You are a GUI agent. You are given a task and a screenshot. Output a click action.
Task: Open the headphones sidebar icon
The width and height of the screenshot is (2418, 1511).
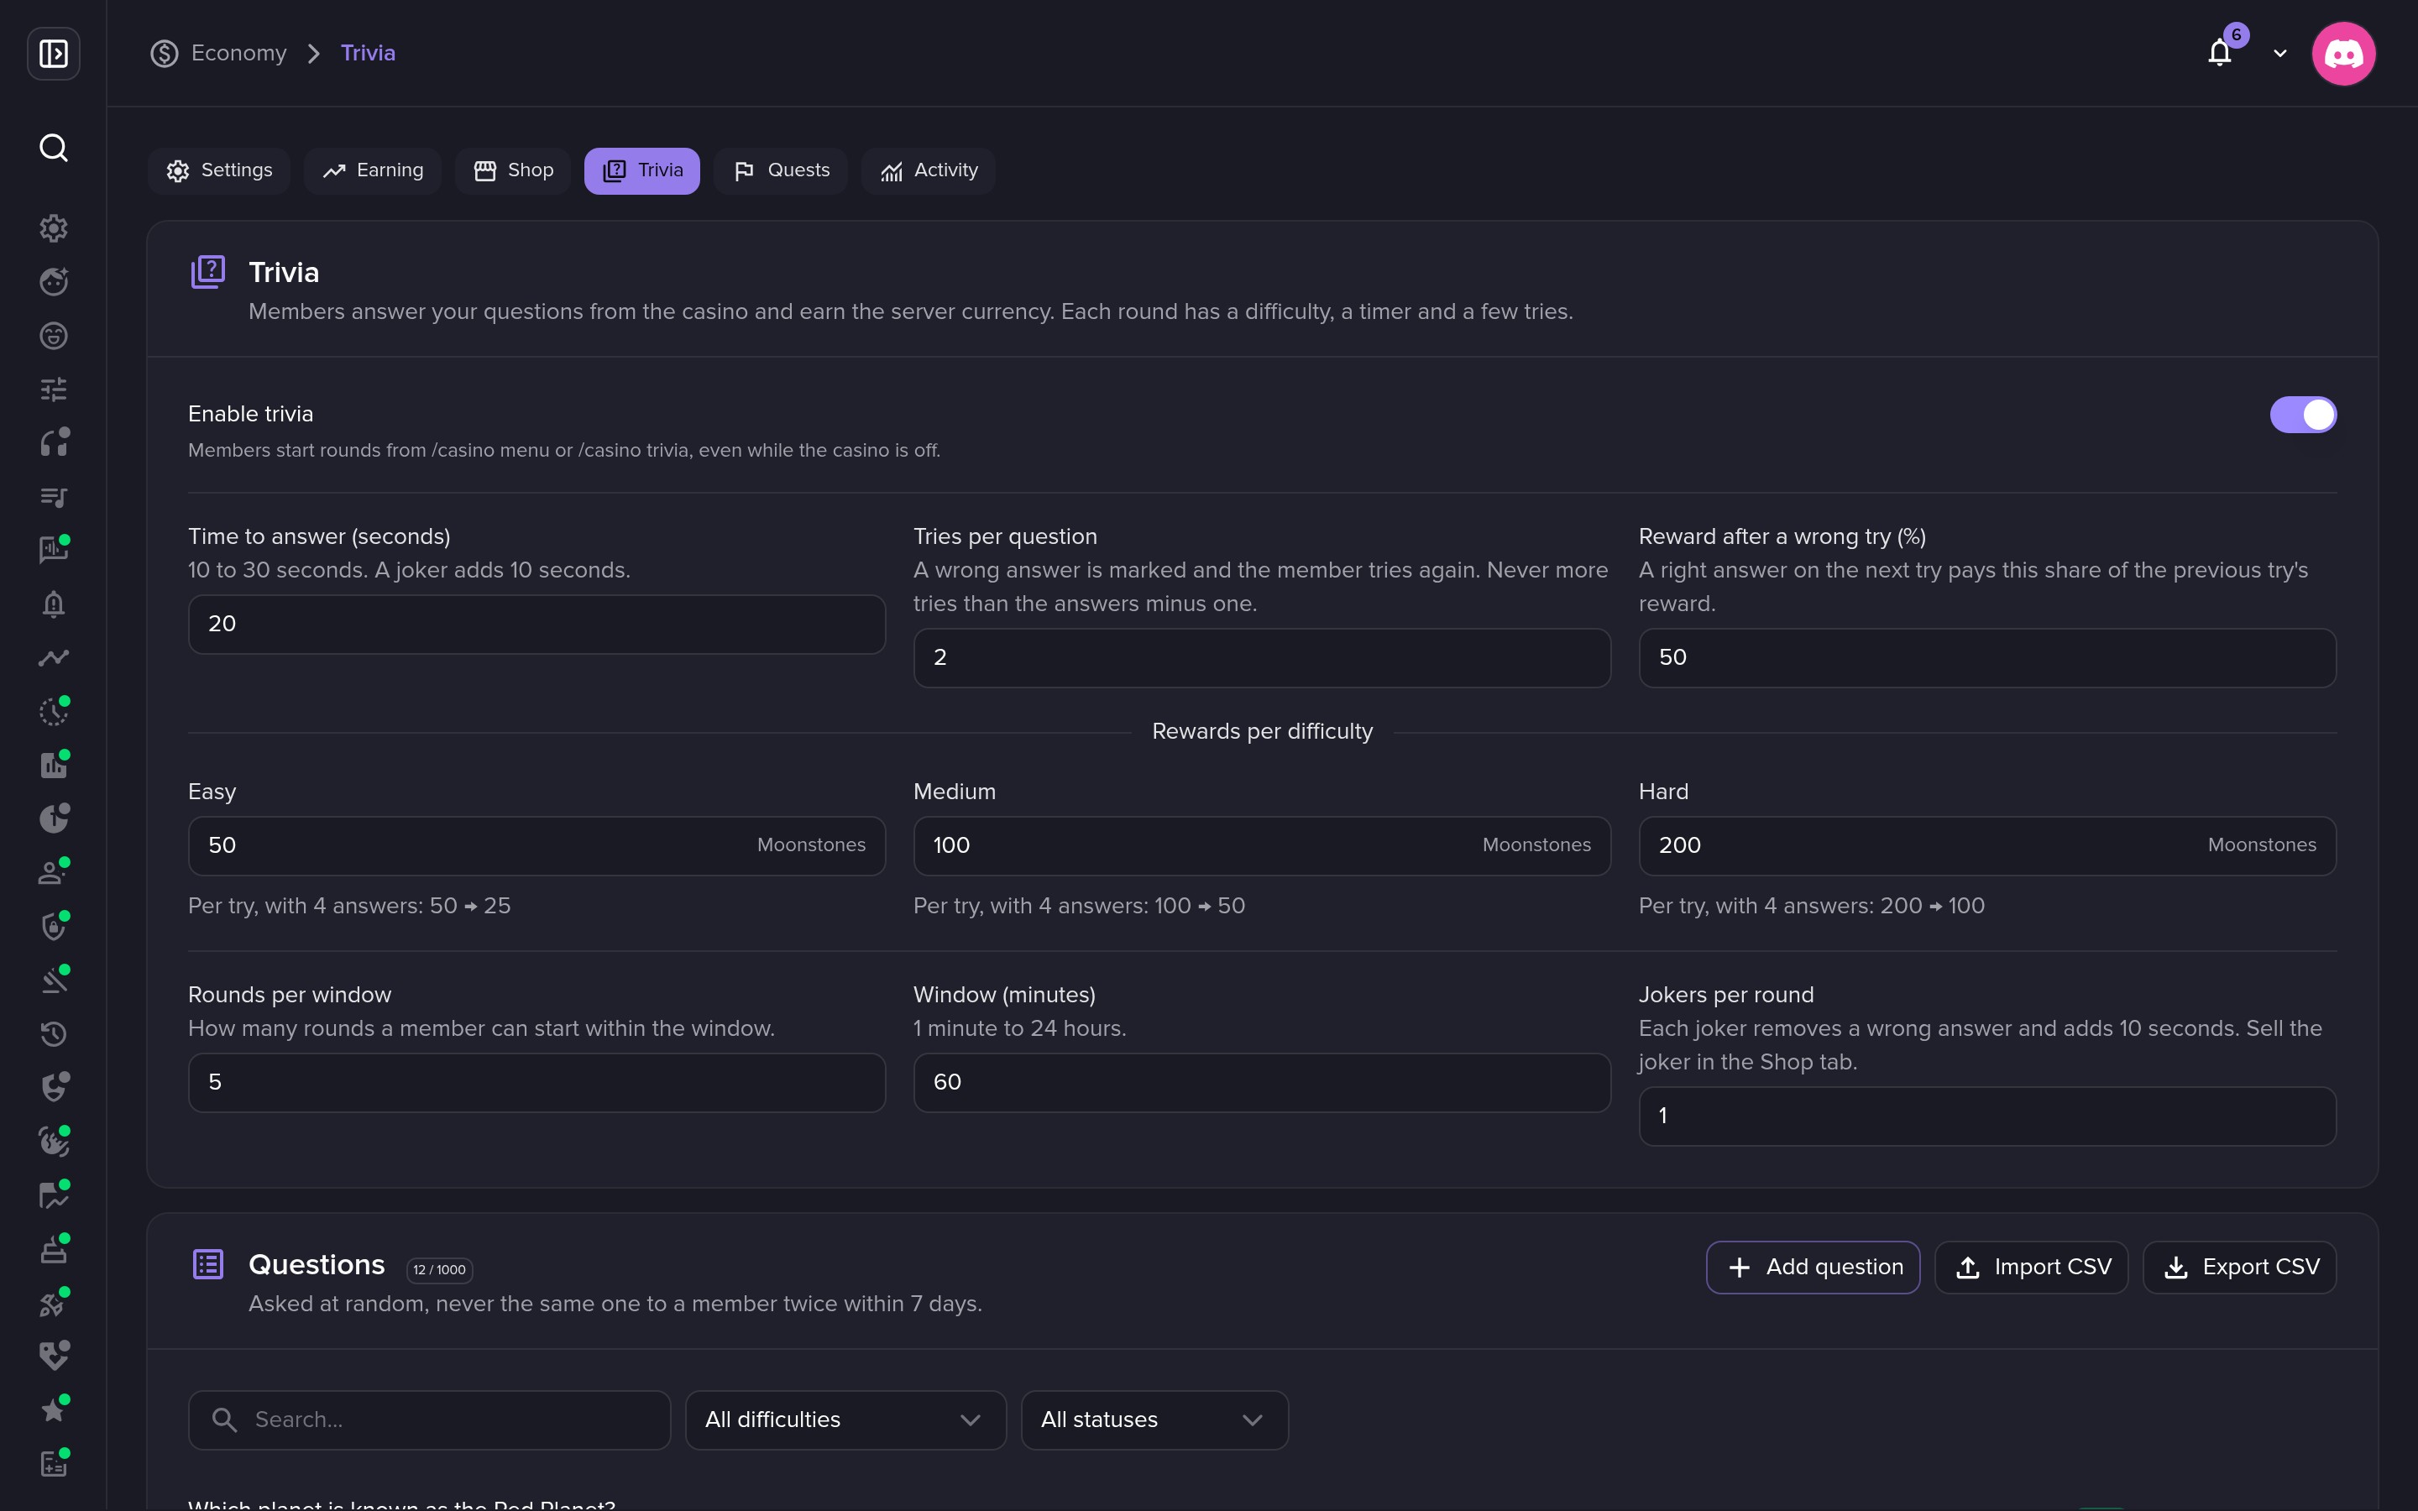point(53,442)
